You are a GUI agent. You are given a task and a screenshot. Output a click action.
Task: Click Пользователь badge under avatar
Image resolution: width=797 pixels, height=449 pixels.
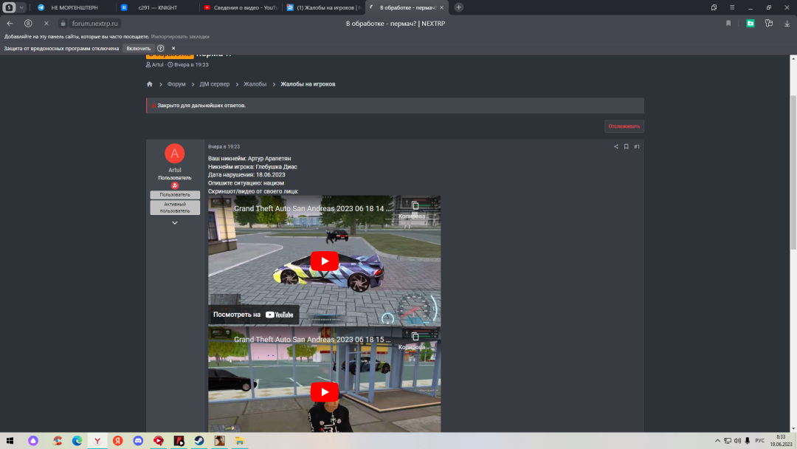pyautogui.click(x=175, y=195)
